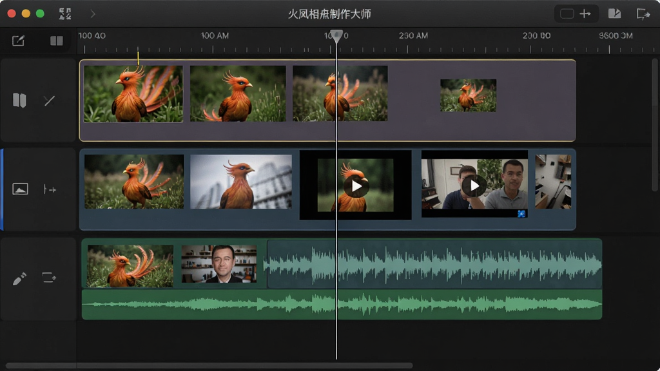Image resolution: width=660 pixels, height=371 pixels.
Task: Click the book icon on the top track header
Action: (x=19, y=100)
